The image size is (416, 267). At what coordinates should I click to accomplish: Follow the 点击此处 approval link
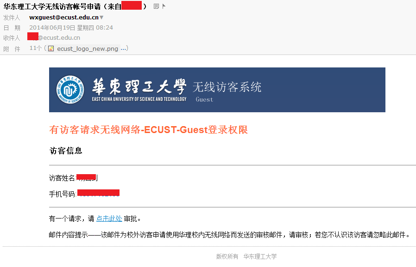109,218
